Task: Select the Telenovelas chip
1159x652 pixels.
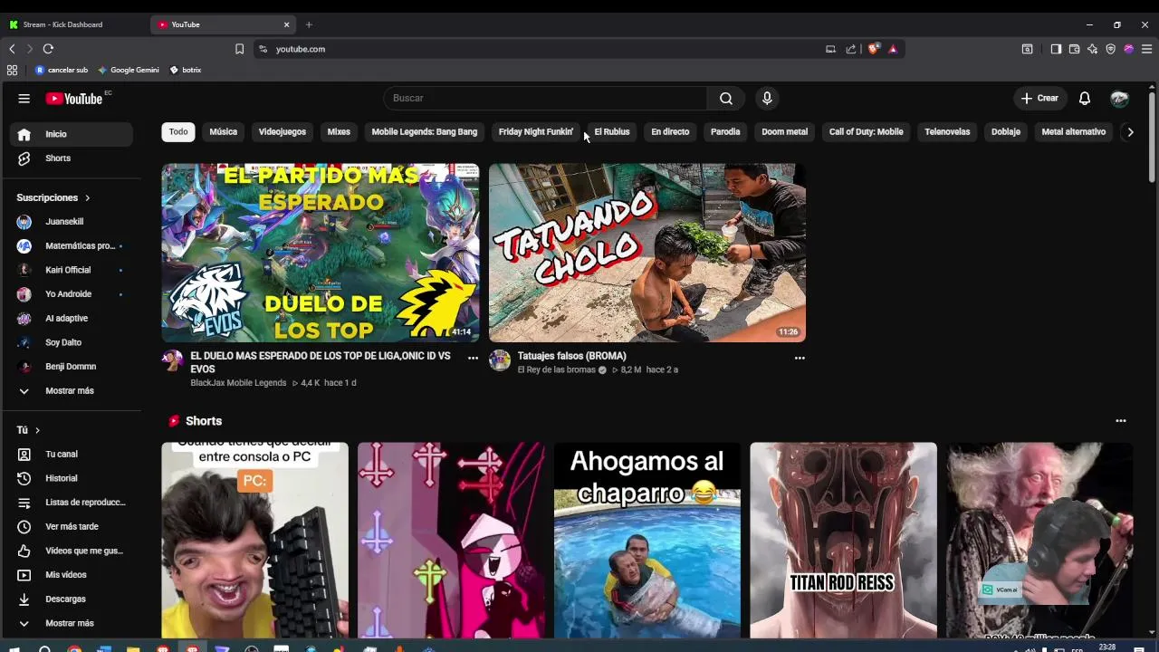Action: pyautogui.click(x=947, y=132)
